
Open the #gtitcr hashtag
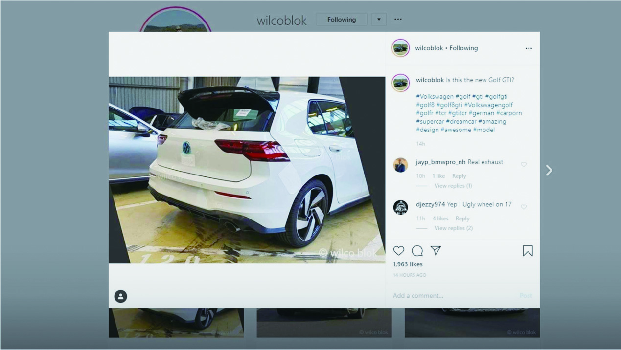457,113
